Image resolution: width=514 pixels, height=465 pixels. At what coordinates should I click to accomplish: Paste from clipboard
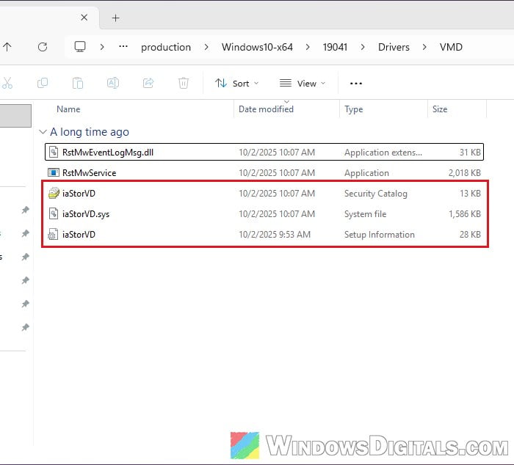click(78, 83)
